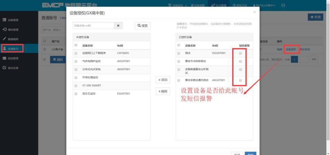Click the 环保处理监控 device name
The height and width of the screenshot is (155, 330).
click(x=90, y=77)
